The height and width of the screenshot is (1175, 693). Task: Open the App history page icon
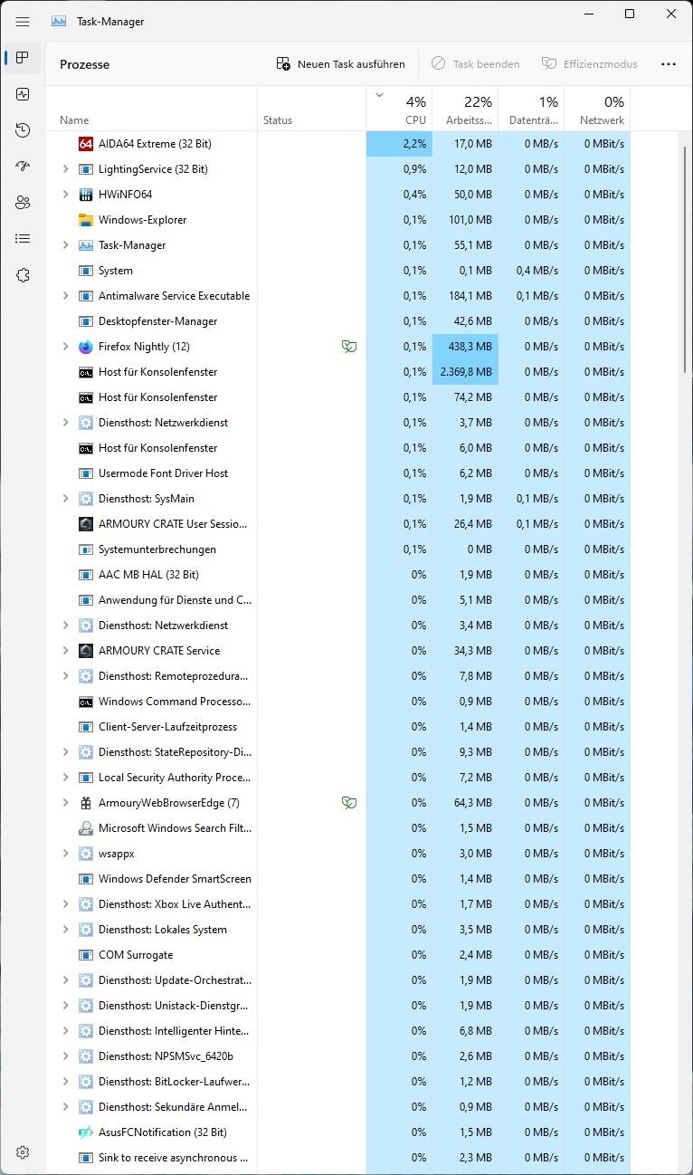(x=23, y=130)
